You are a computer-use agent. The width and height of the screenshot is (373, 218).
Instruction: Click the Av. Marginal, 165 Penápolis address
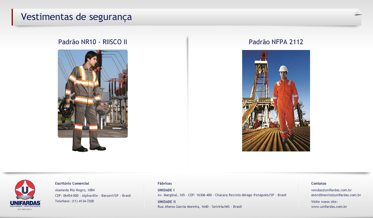point(222,195)
